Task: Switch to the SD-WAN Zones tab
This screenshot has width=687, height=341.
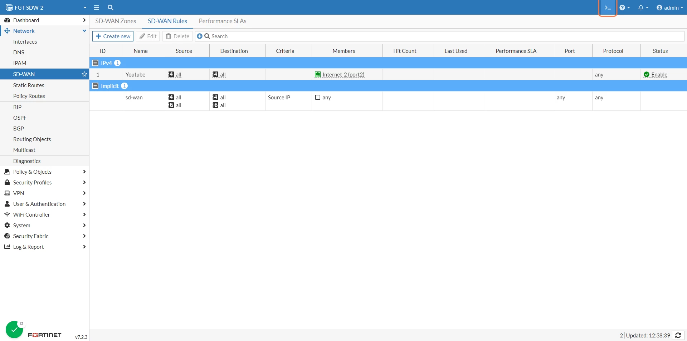Action: point(116,21)
